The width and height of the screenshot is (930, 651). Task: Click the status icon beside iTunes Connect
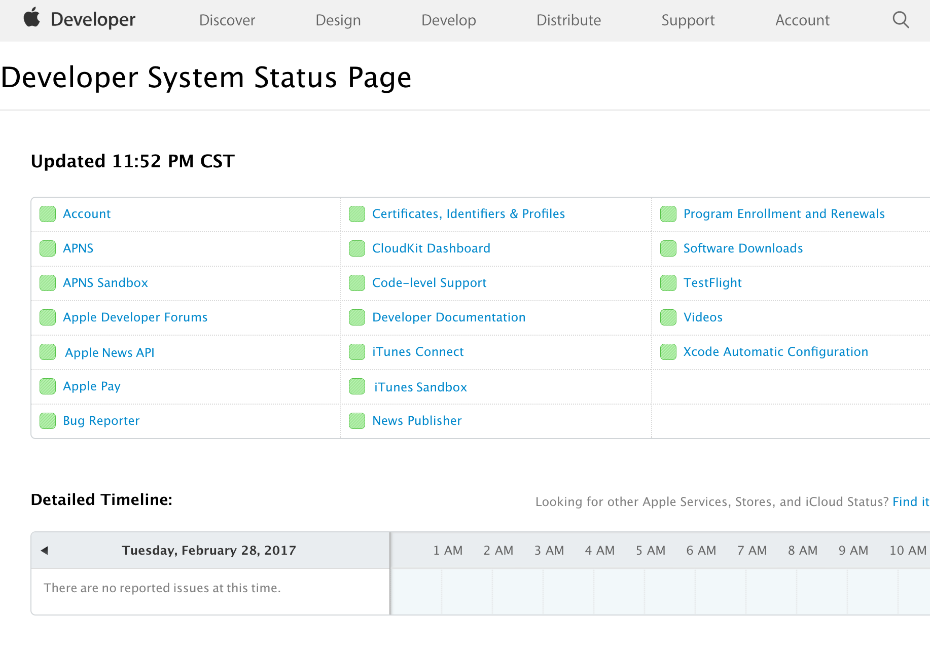click(357, 352)
